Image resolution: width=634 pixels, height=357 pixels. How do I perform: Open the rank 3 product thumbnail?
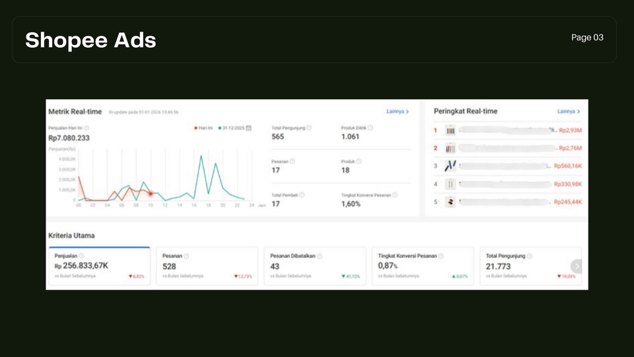pyautogui.click(x=451, y=166)
